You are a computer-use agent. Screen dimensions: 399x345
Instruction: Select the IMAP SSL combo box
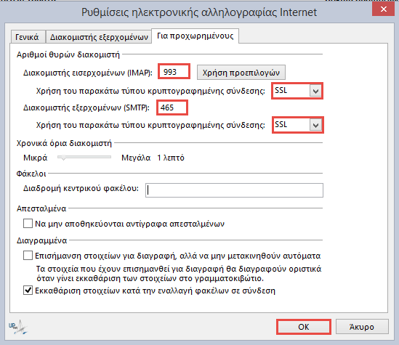click(x=297, y=91)
